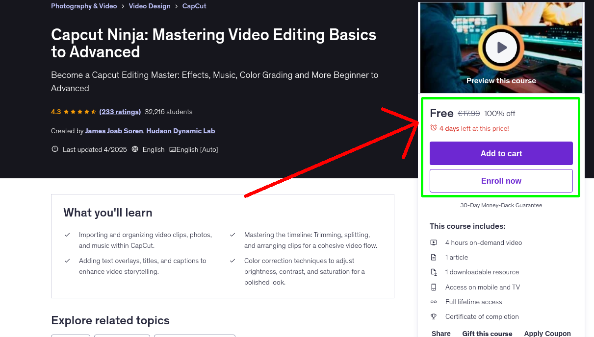Click the last updated clock icon
The height and width of the screenshot is (337, 594).
tap(54, 149)
